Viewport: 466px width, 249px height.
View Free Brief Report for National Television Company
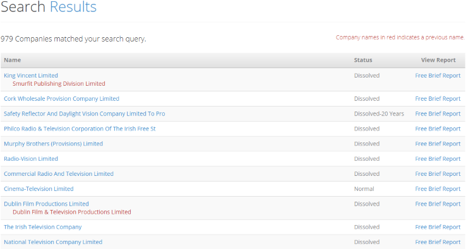coord(438,242)
